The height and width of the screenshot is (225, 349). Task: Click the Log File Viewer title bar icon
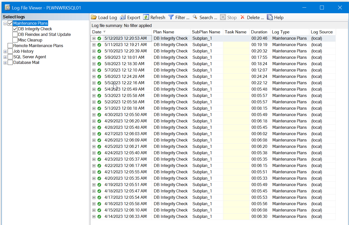pos(7,8)
